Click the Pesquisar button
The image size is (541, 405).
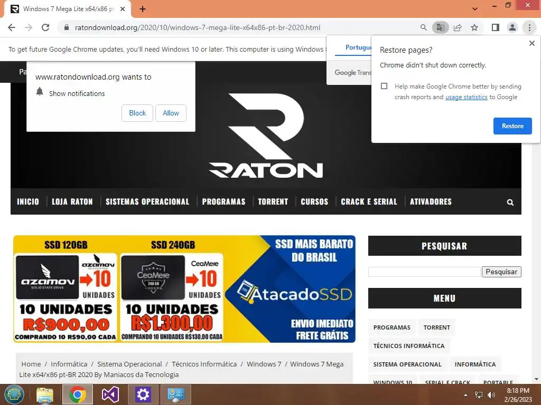click(x=501, y=272)
